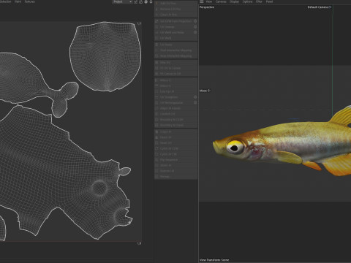Click the UV Weld command
Viewport: 351px width, 263px height.
(175, 38)
